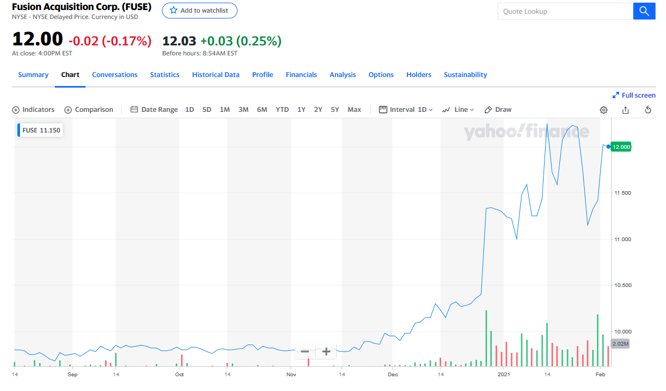Image resolution: width=666 pixels, height=391 pixels.
Task: Click the 10.500 price axis label
Action: pos(622,285)
